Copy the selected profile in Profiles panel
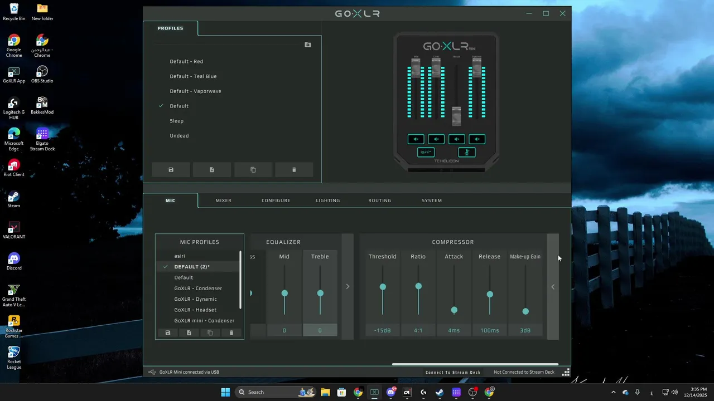 (253, 170)
